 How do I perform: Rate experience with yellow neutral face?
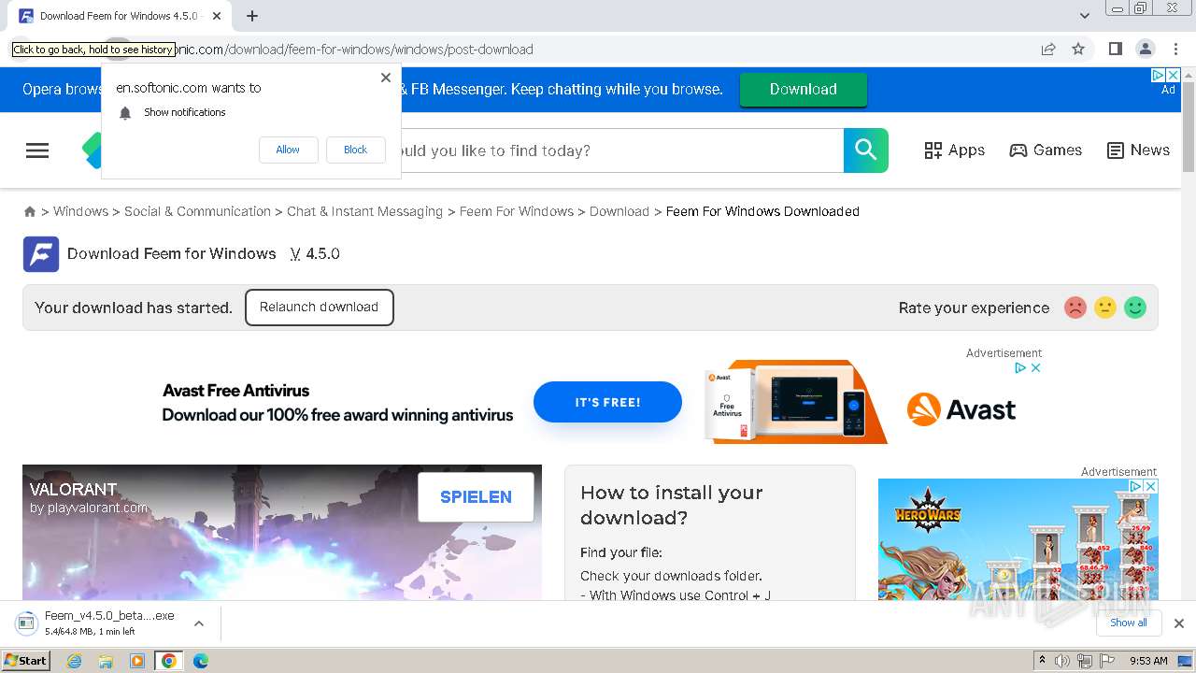click(x=1105, y=308)
